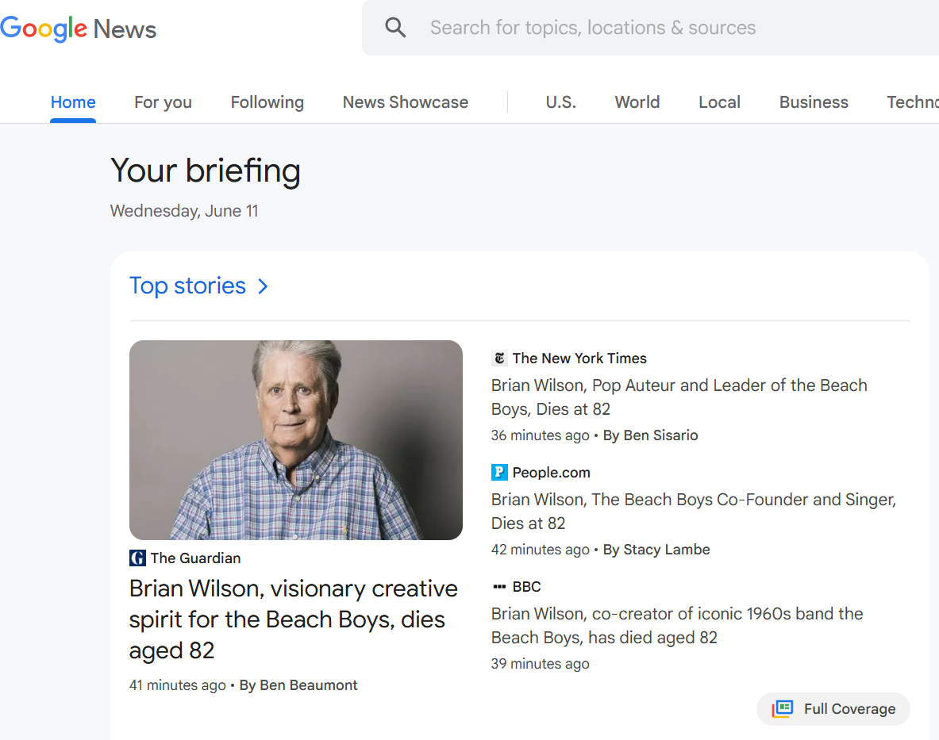Viewport: 939px width, 740px height.
Task: Open the World section
Action: coord(637,102)
